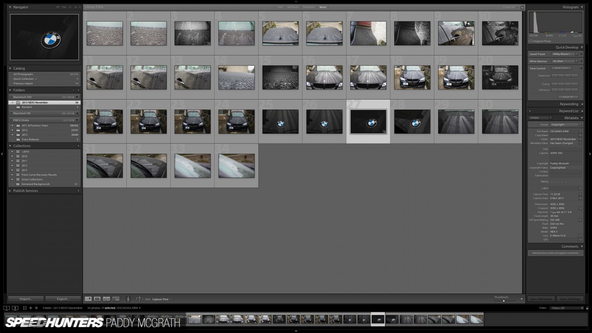Adjust the Thumbnails size slider

504,301
